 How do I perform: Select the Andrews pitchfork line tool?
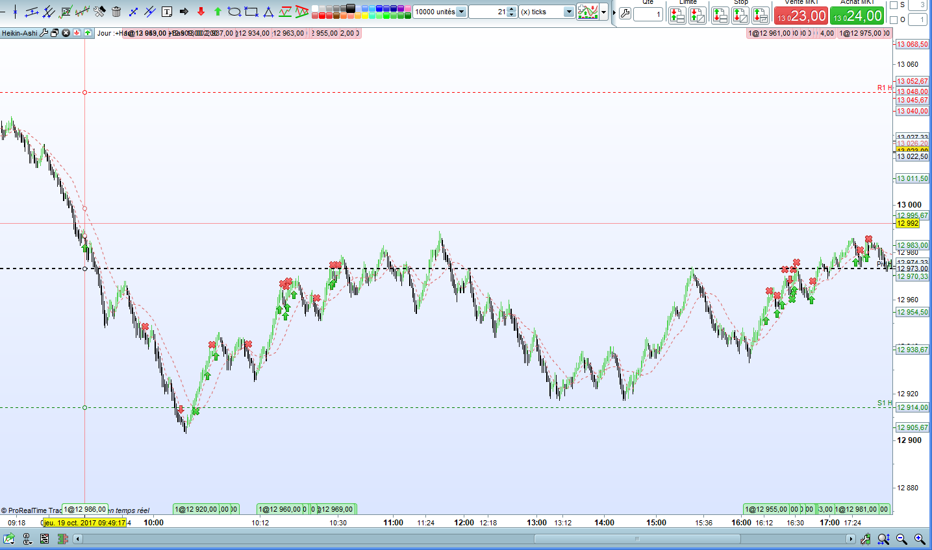click(49, 12)
